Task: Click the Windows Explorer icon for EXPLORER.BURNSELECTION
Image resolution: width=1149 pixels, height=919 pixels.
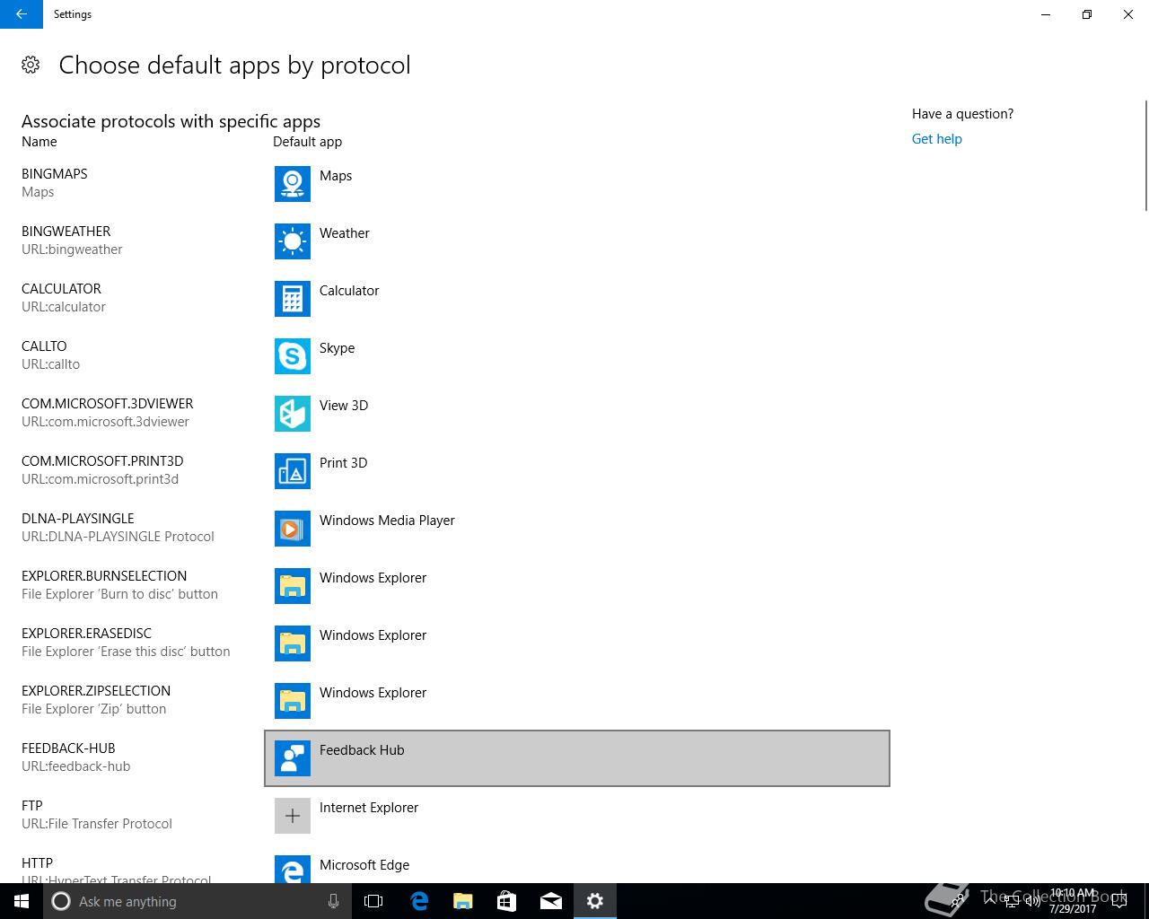Action: (293, 586)
